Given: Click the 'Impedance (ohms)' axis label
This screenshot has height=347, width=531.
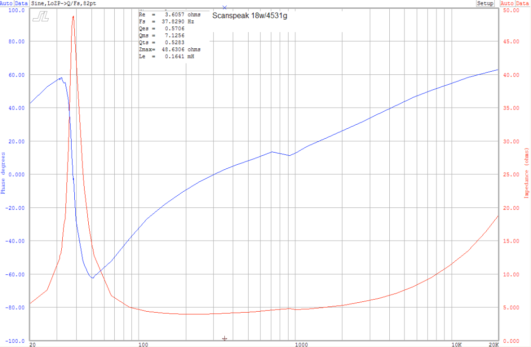Looking at the screenshot, I should click(526, 173).
